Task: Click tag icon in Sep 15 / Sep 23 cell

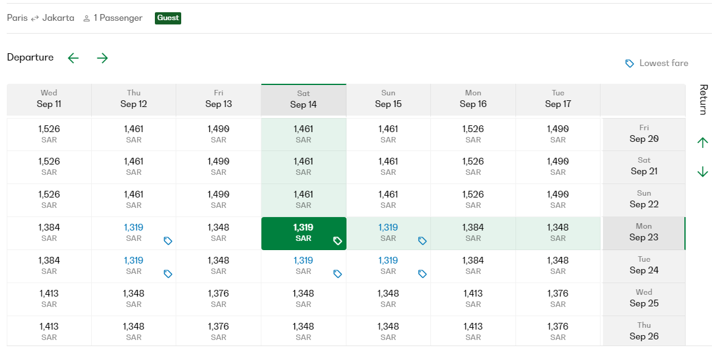Action: 422,241
